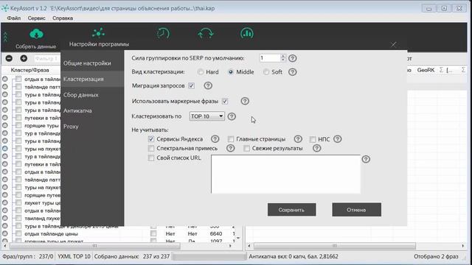Uncheck Сервисы Яндекса checkbox

pyautogui.click(x=151, y=139)
